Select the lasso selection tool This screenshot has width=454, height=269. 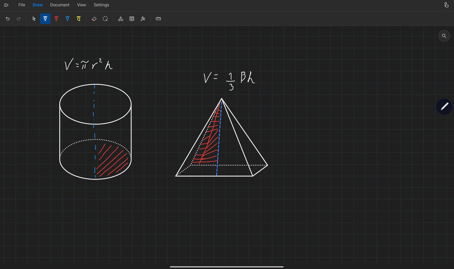[x=105, y=19]
